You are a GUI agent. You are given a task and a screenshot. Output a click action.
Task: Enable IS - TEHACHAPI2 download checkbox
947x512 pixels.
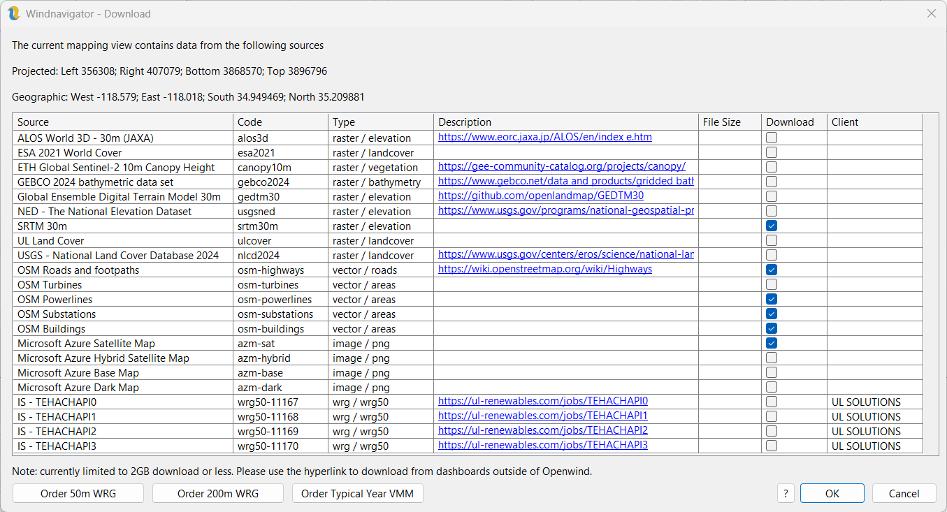point(772,431)
